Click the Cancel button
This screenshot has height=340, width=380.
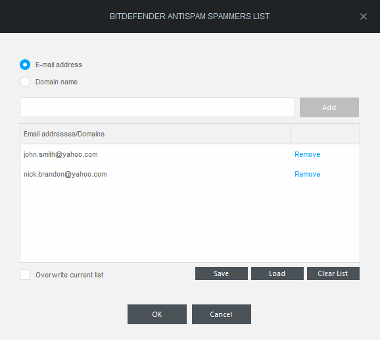tap(222, 314)
